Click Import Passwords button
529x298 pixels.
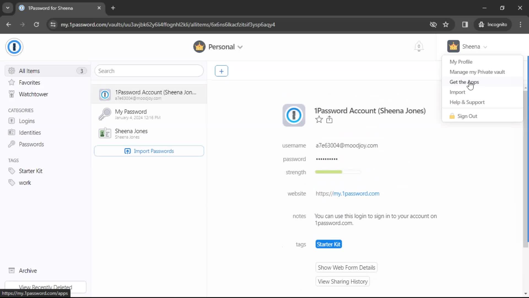click(x=149, y=151)
